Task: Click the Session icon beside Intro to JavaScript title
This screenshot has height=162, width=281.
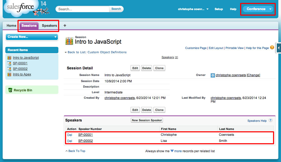Action: tap(69, 40)
